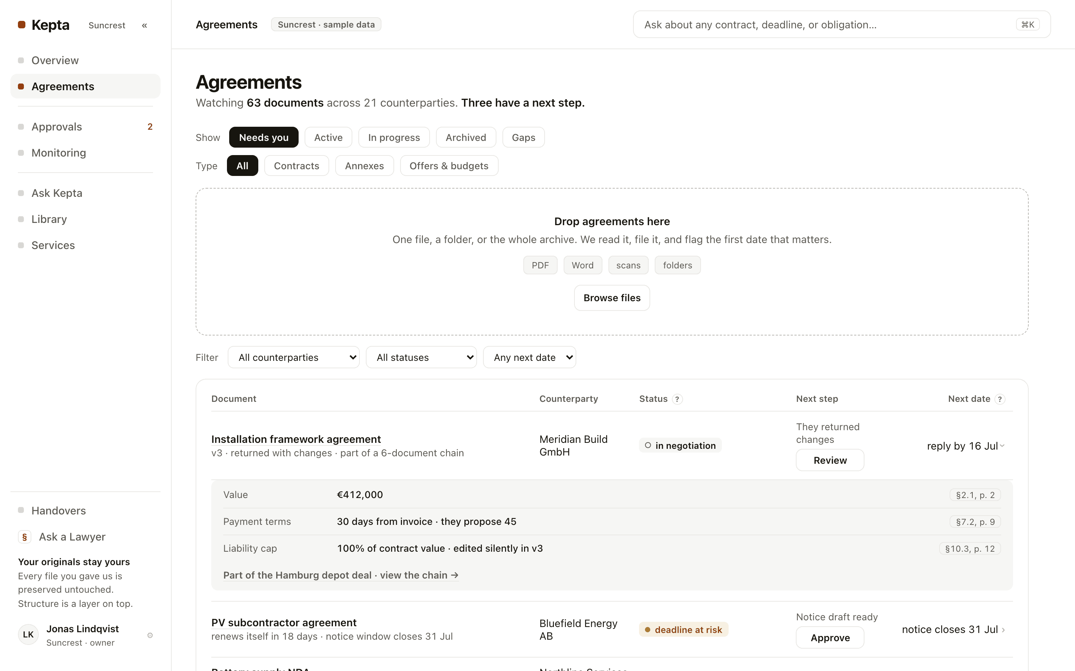1075x671 pixels.
Task: Click Approve for PV subcontractor agreement
Action: click(x=830, y=638)
